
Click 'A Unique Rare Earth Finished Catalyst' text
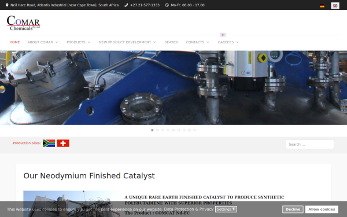tap(204, 200)
